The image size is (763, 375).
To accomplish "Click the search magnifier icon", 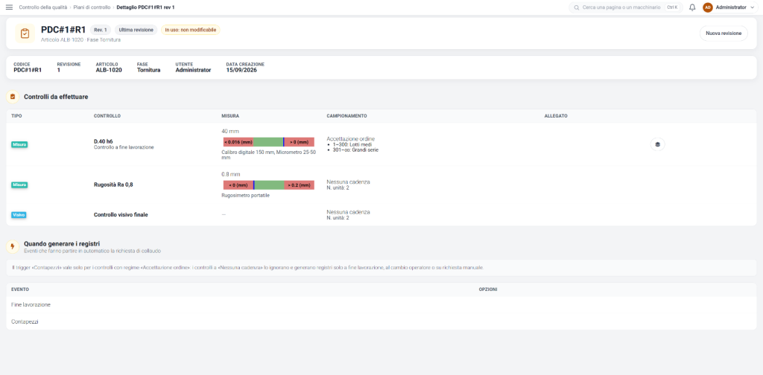I will click(x=577, y=7).
